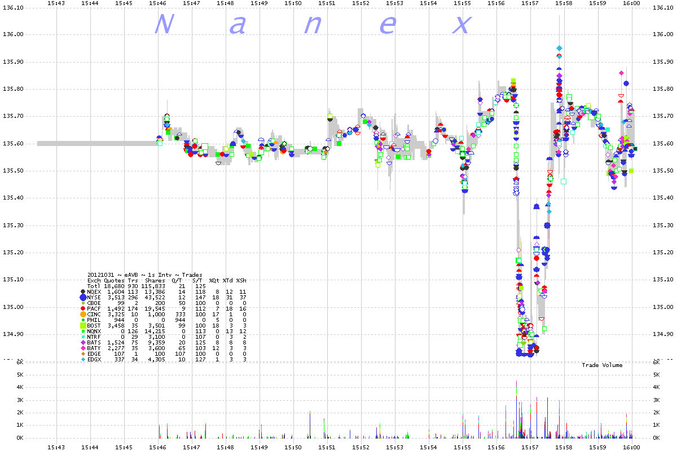
Task: Click '136.00' on the right price axis
Action: pos(662,35)
